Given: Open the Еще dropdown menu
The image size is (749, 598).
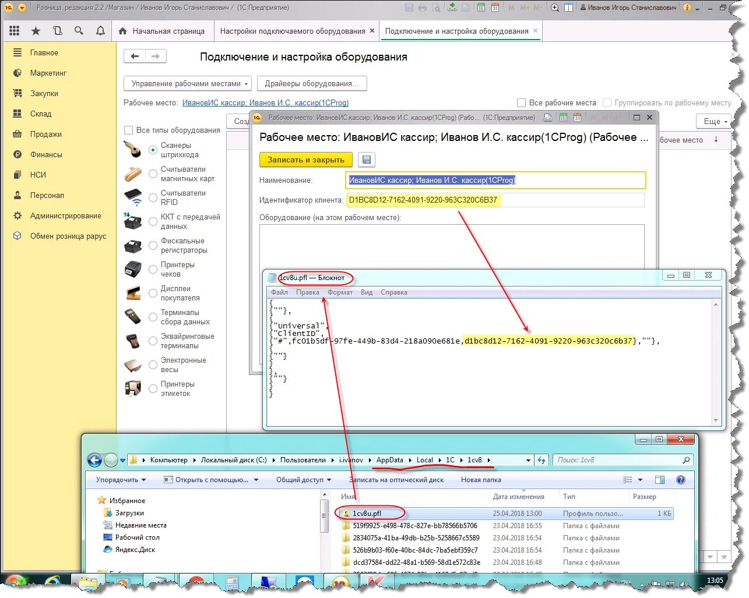Looking at the screenshot, I should [x=714, y=121].
